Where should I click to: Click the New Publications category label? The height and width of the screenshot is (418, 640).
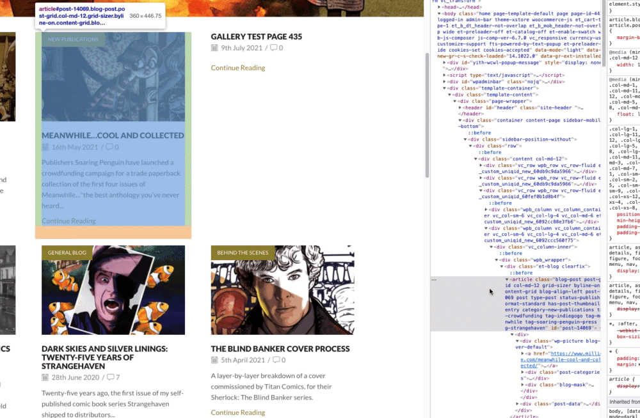[73, 39]
